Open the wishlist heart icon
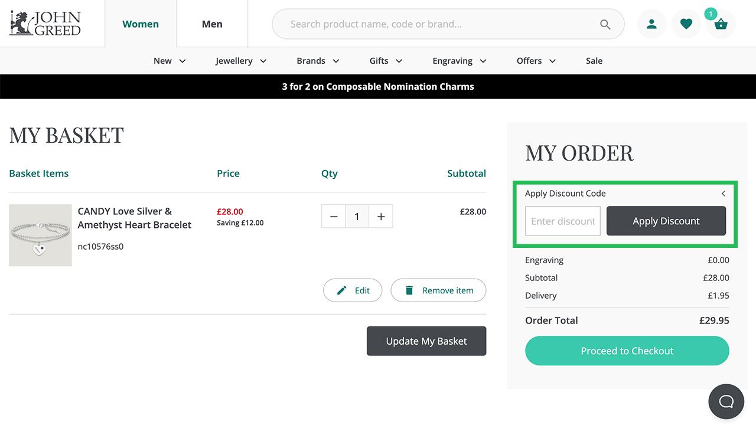756x425 pixels. click(x=686, y=24)
